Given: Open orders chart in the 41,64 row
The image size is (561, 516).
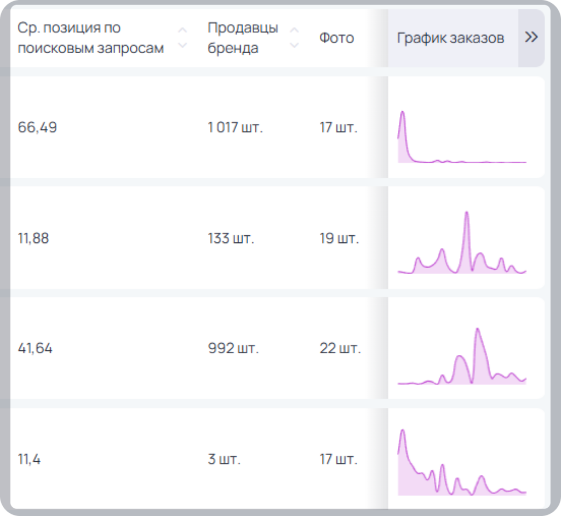Looking at the screenshot, I should coord(462,356).
